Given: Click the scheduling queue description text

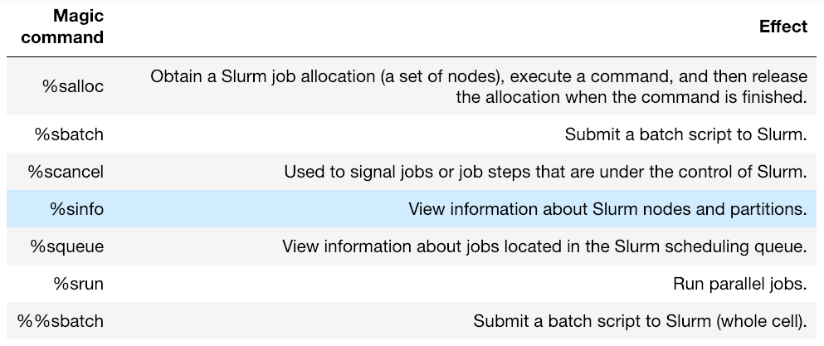Looking at the screenshot, I should [544, 246].
